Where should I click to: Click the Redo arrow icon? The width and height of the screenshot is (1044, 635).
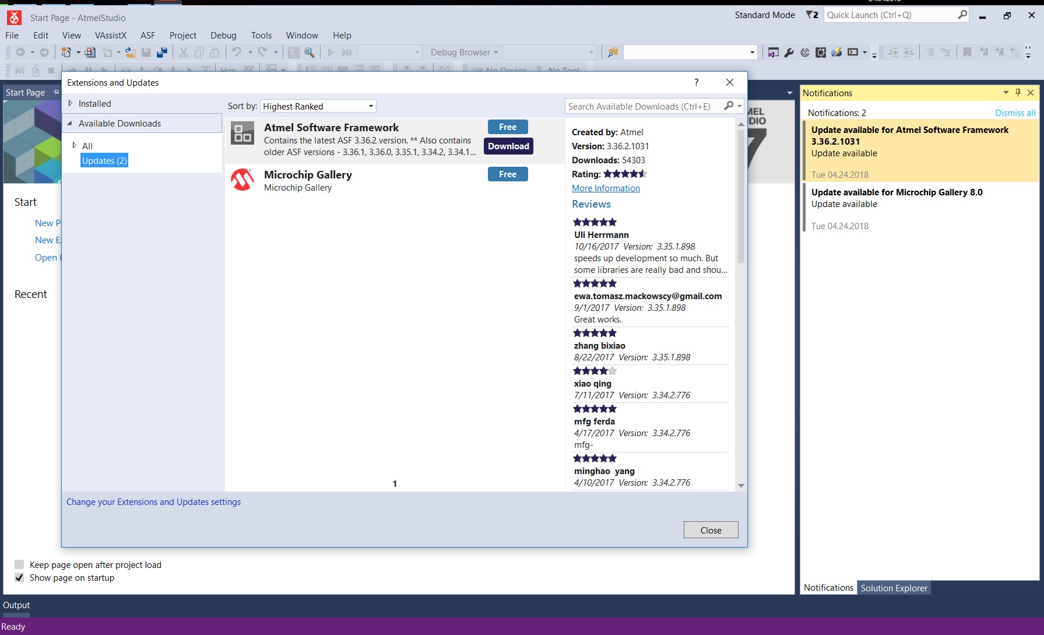pos(263,52)
